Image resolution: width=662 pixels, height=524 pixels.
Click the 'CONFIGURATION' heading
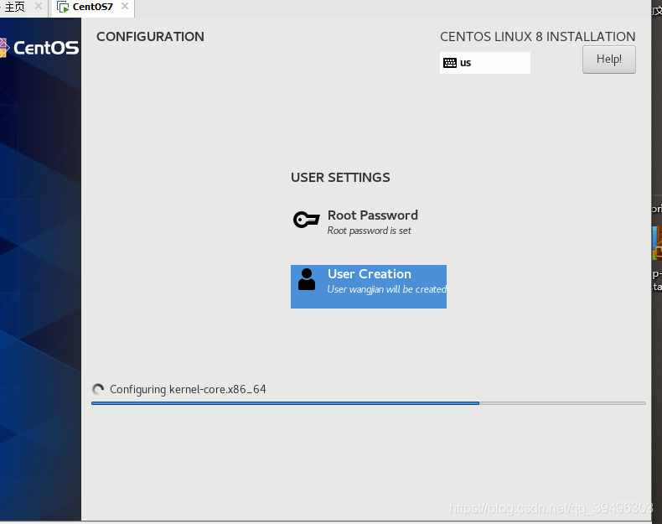[x=150, y=37]
